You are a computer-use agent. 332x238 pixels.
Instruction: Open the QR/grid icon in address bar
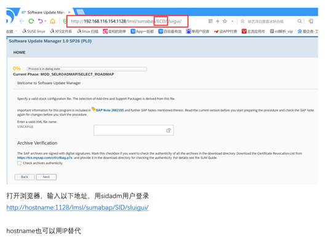[x=210, y=21]
